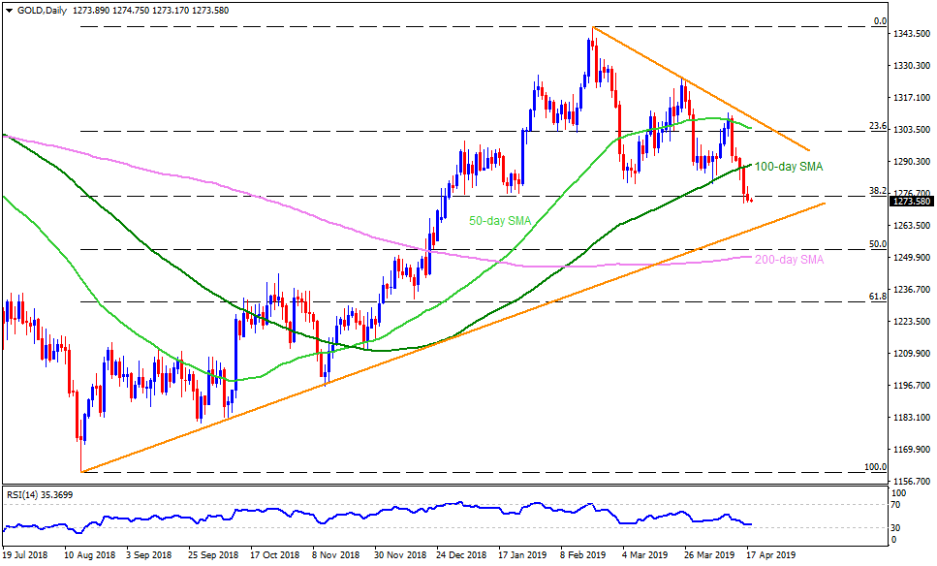Screen dimensions: 937x566
Task: Click the 23.6 Fibonacci level label
Action: pos(877,126)
